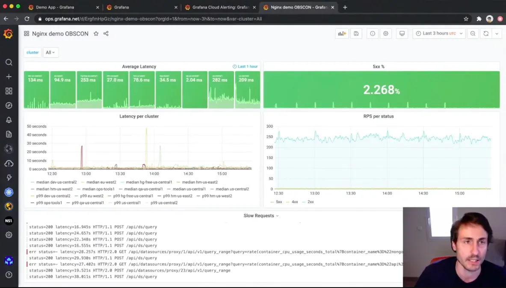Click the Last 1 hour panel override label

[245, 67]
